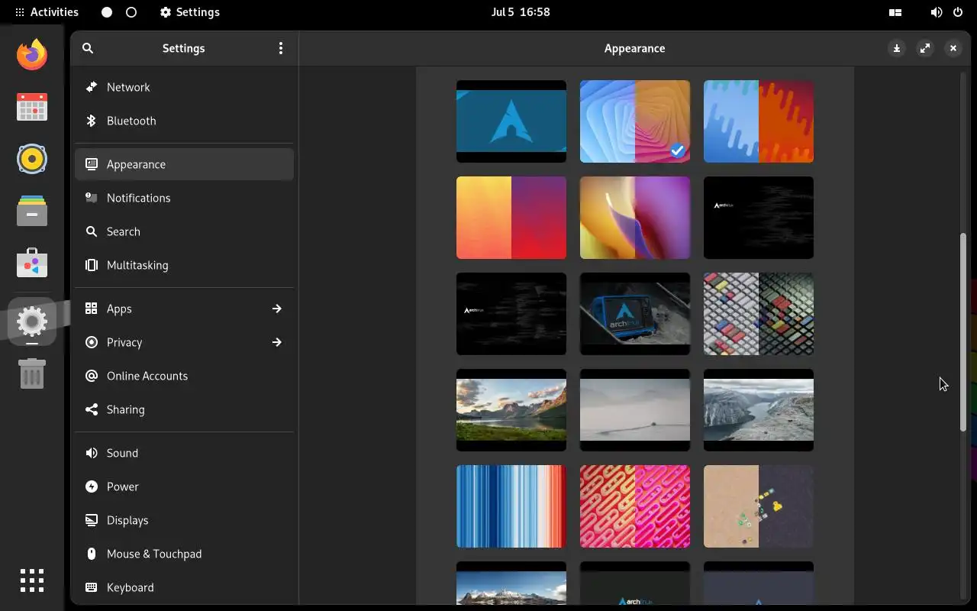The width and height of the screenshot is (977, 611).
Task: Open Sharing settings
Action: (184, 409)
